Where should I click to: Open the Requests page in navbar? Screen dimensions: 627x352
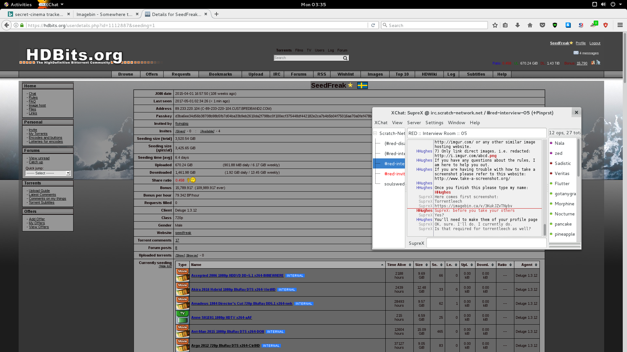(181, 74)
